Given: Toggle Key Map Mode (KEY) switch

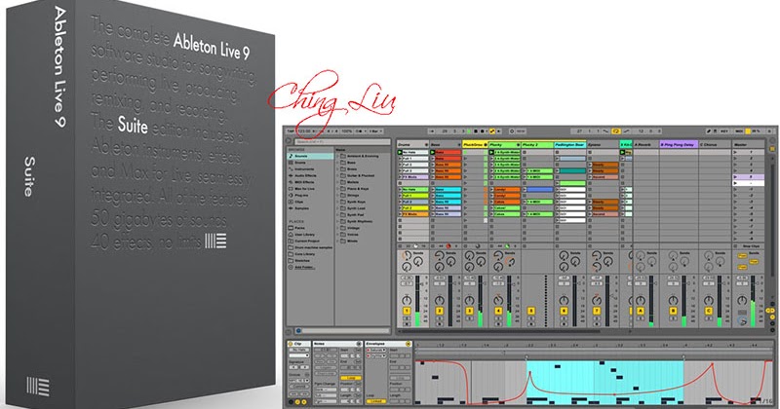Looking at the screenshot, I should (x=724, y=131).
